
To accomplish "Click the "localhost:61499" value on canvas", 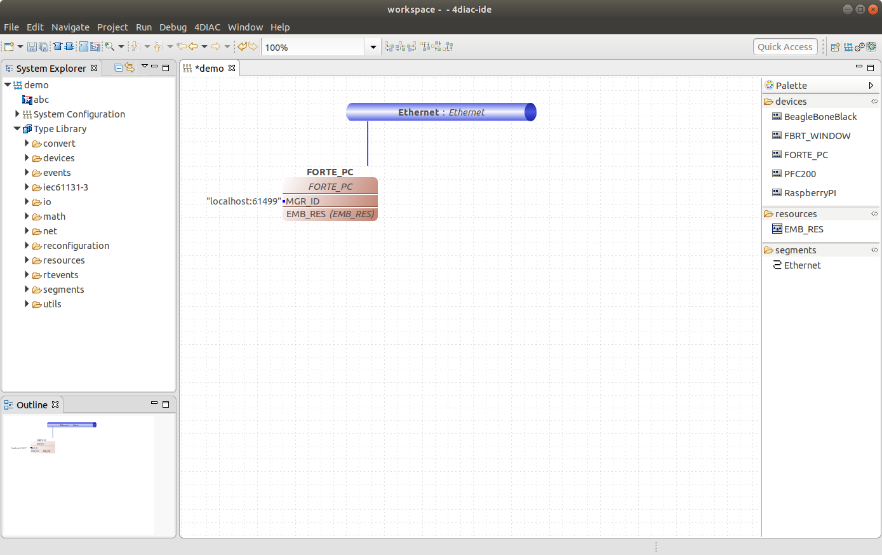I will tap(243, 201).
